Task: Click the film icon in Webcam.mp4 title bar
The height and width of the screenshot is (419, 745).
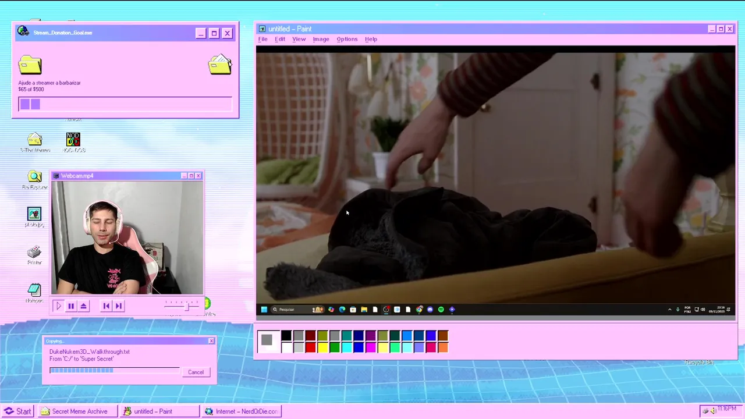Action: 56,176
